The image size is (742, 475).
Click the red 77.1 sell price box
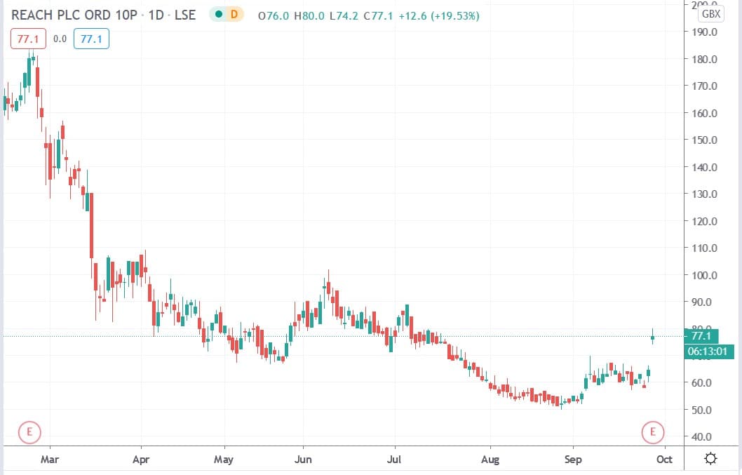28,39
